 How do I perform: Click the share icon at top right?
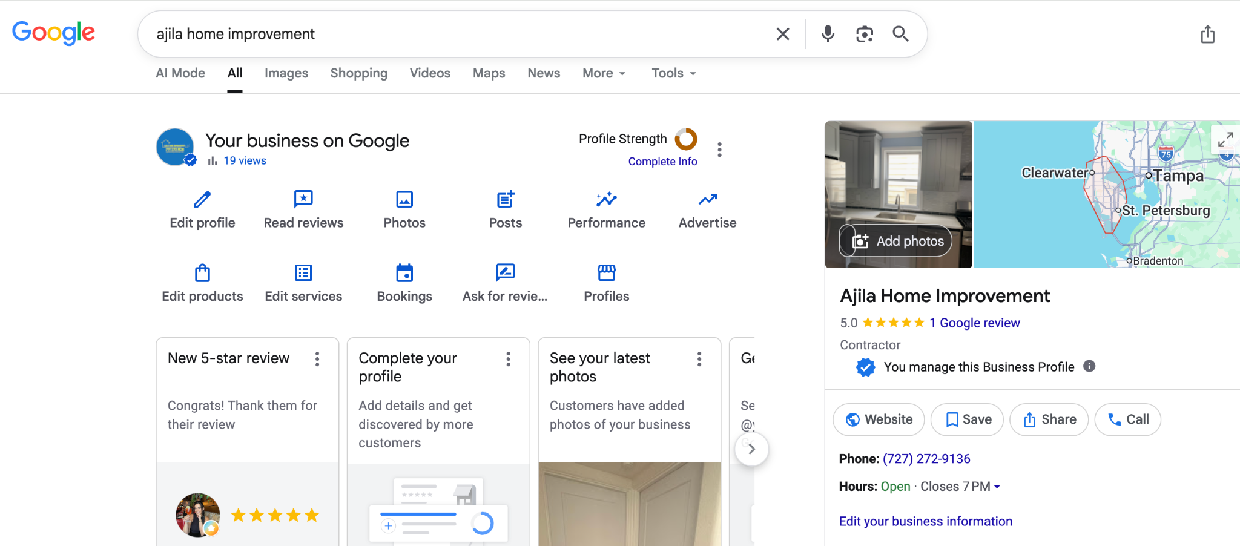pyautogui.click(x=1208, y=34)
